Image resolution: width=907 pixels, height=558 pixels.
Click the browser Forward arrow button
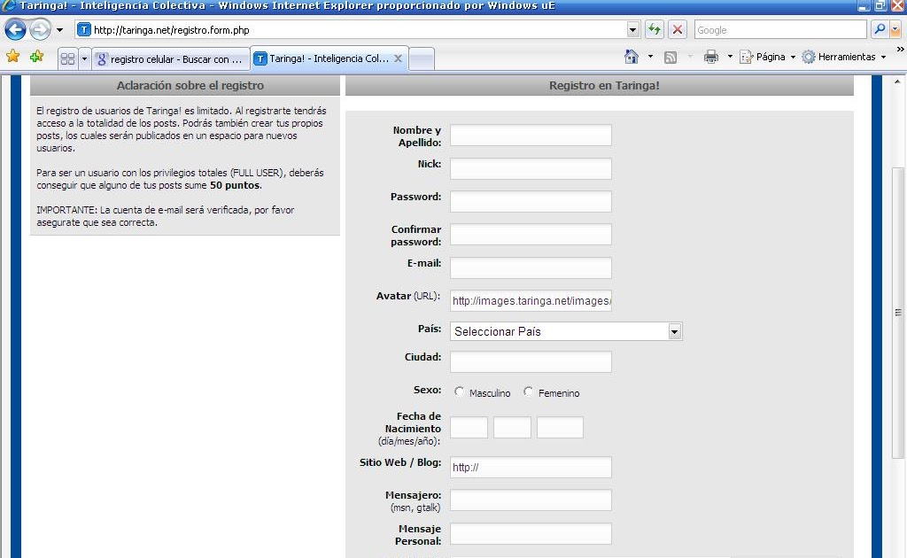[x=40, y=29]
